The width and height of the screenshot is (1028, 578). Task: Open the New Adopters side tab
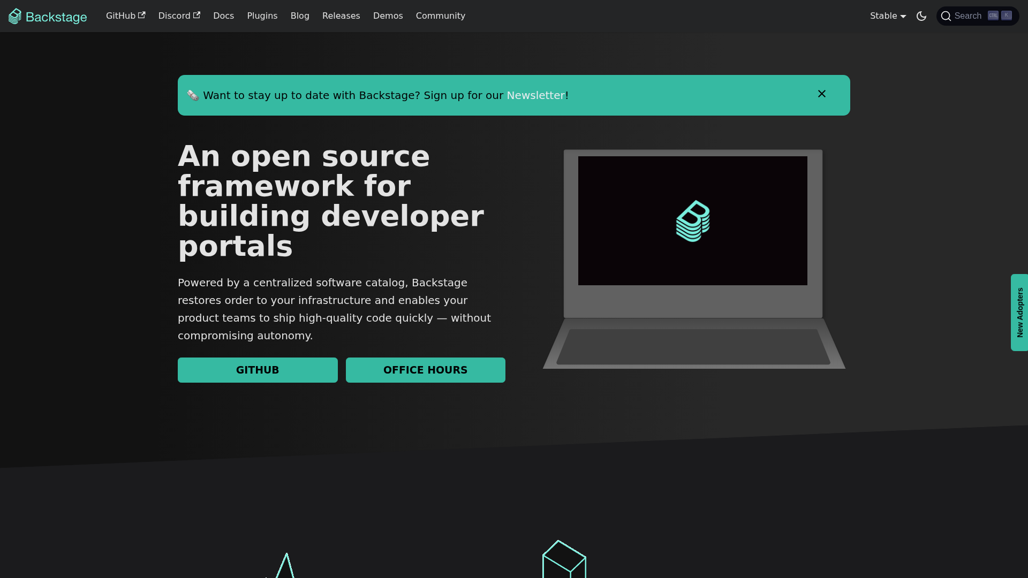(x=1019, y=313)
